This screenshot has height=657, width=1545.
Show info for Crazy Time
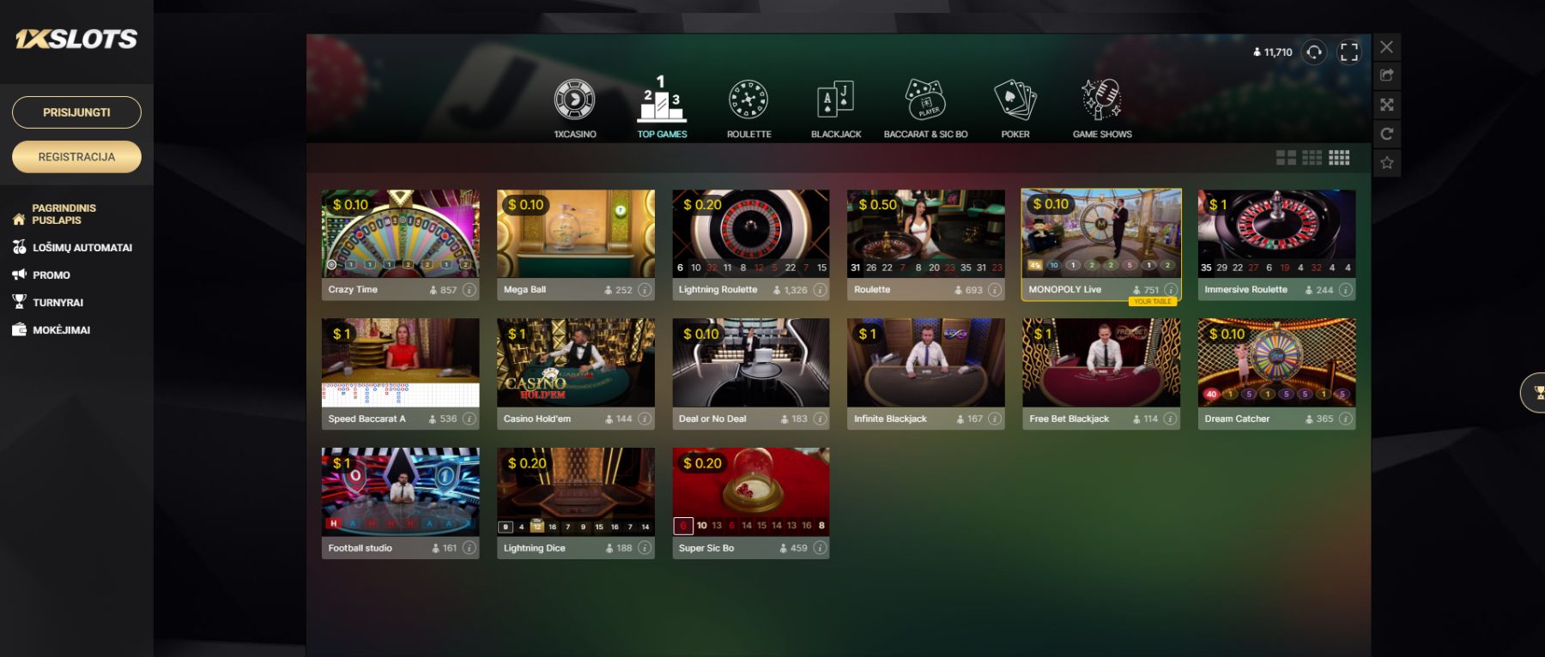pyautogui.click(x=470, y=290)
